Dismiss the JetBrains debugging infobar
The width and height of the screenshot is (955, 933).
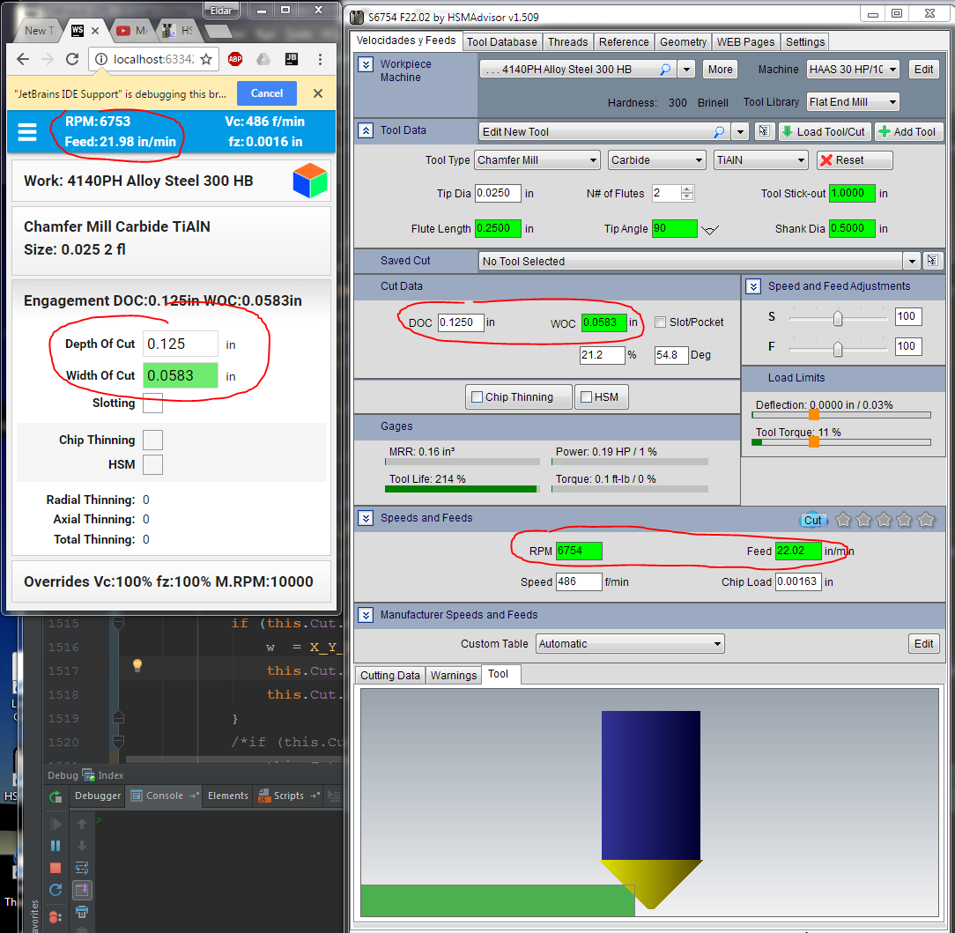[318, 93]
